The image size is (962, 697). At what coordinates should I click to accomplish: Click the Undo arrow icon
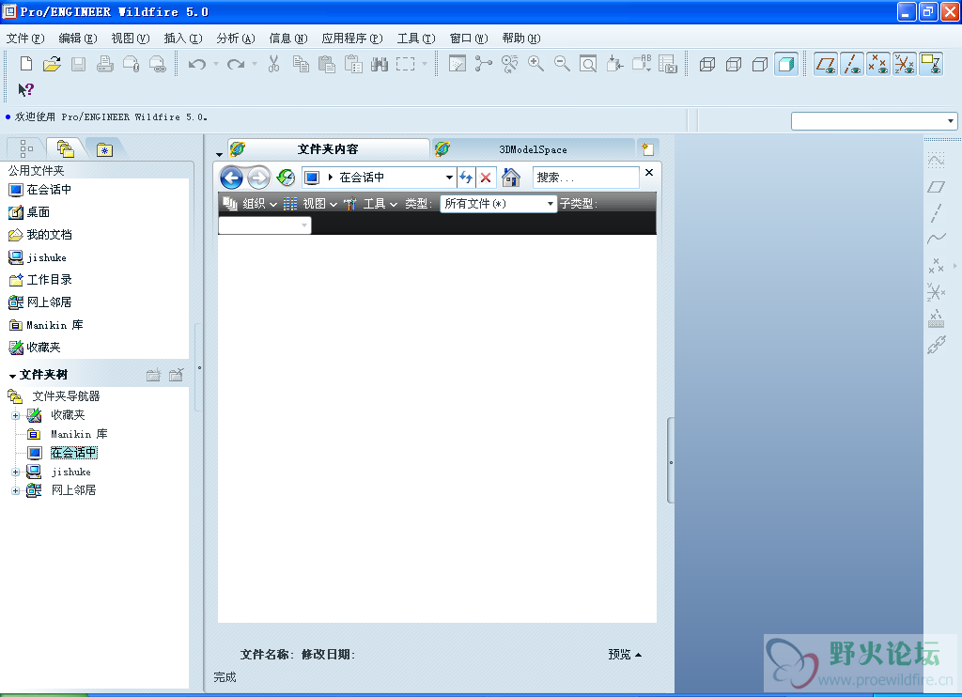click(x=197, y=64)
